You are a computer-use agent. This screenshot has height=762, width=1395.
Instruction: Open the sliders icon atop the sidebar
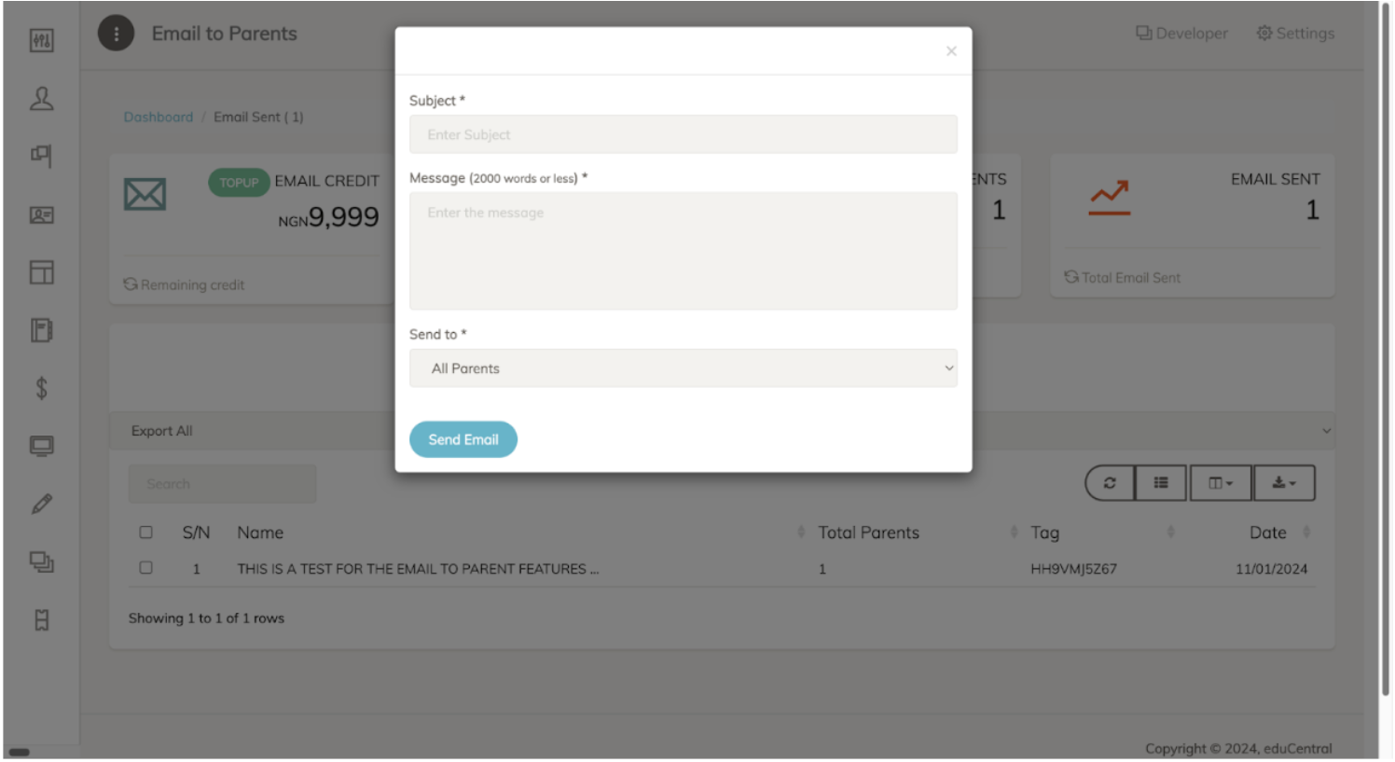pyautogui.click(x=41, y=40)
